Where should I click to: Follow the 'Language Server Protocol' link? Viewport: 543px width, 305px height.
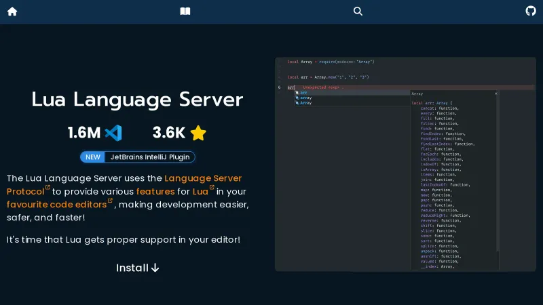coord(203,178)
